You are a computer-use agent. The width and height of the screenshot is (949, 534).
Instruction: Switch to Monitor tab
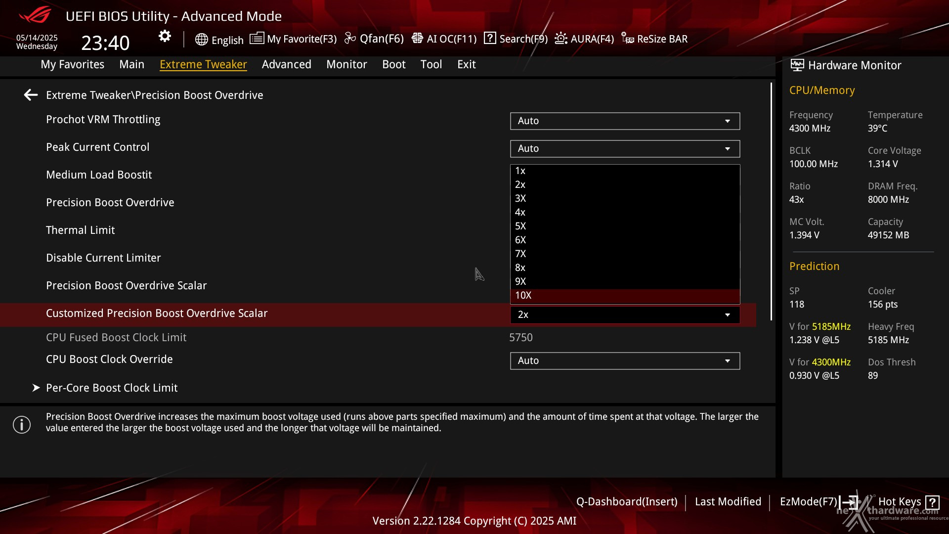point(346,64)
